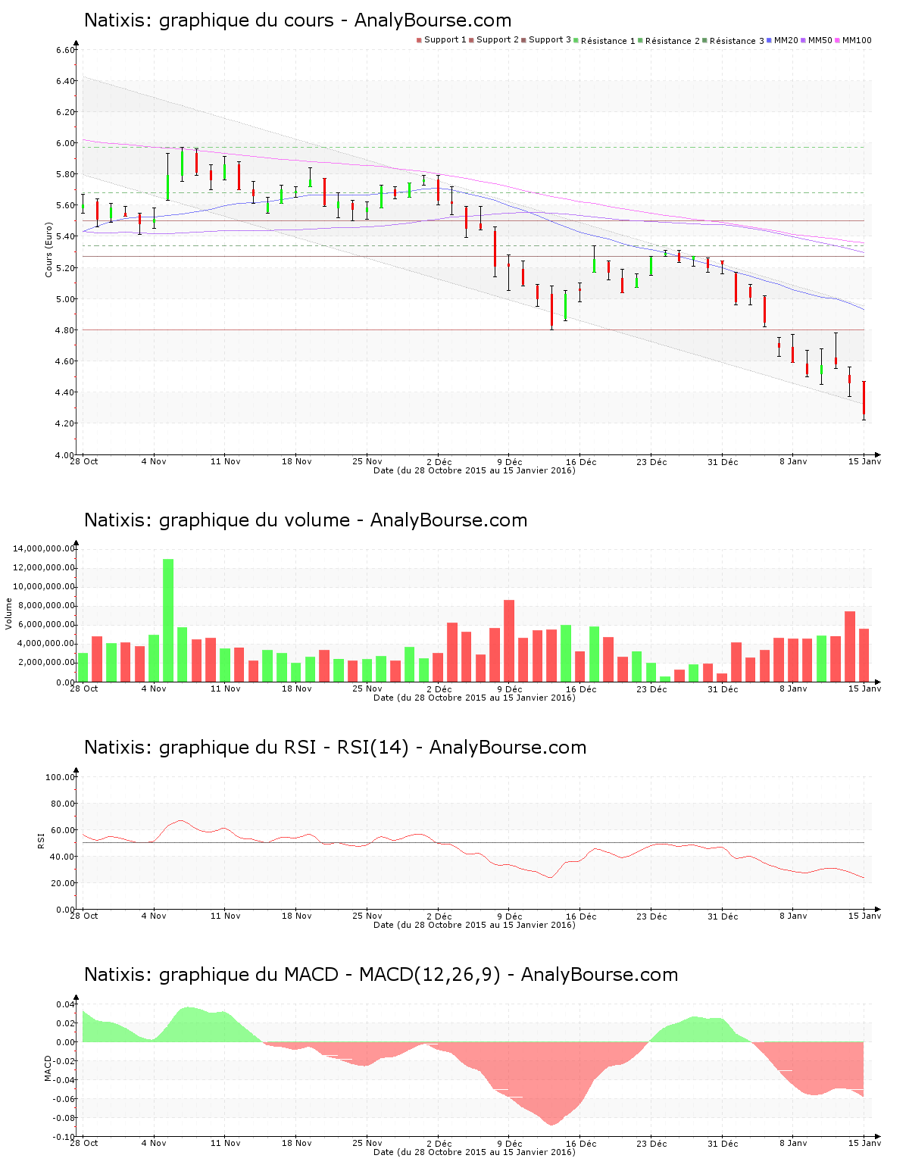Viewport: 909px width, 1174px height.
Task: Click the Support 2 legend color square
Action: (x=471, y=40)
